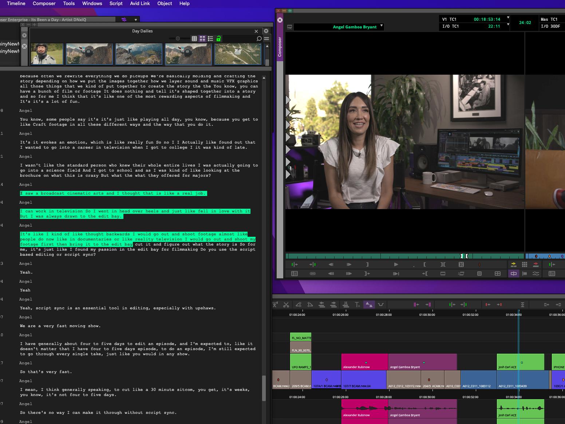
Task: Close the Day Dailies bin tab
Action: 256,31
